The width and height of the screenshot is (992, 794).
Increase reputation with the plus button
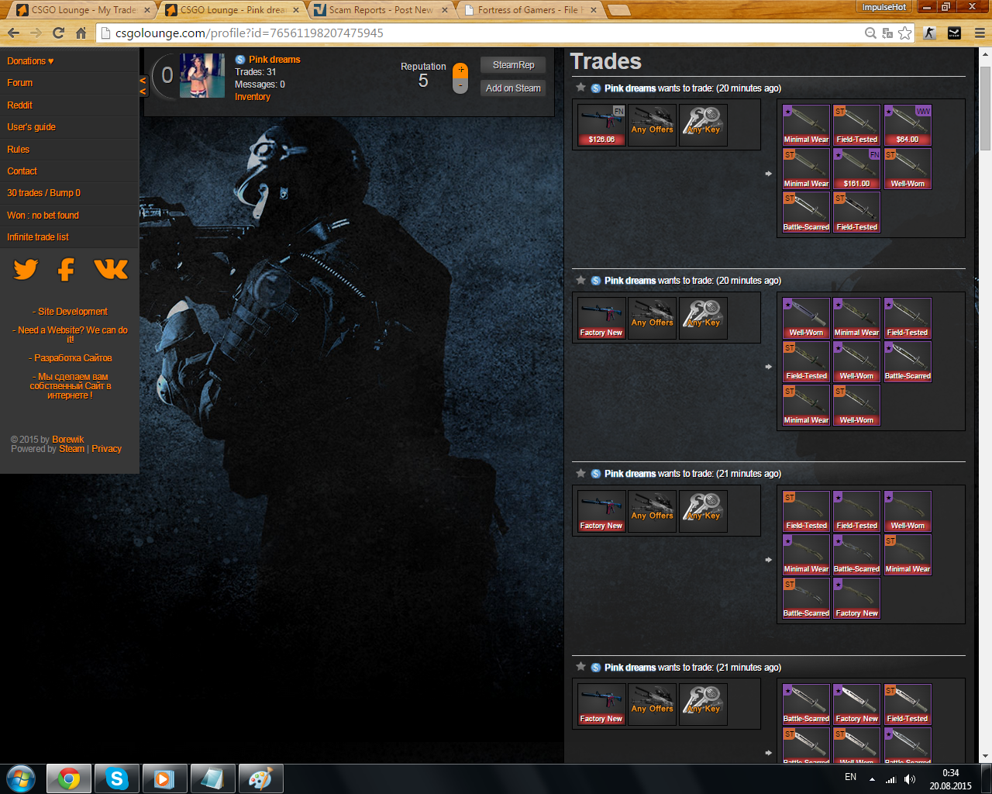(x=460, y=70)
